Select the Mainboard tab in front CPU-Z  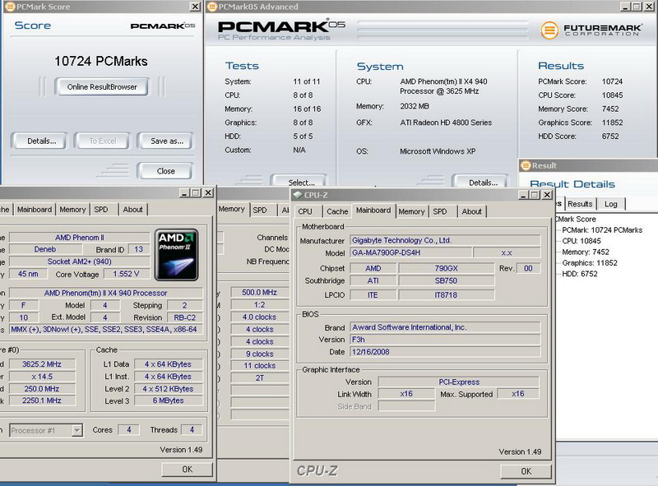(373, 211)
